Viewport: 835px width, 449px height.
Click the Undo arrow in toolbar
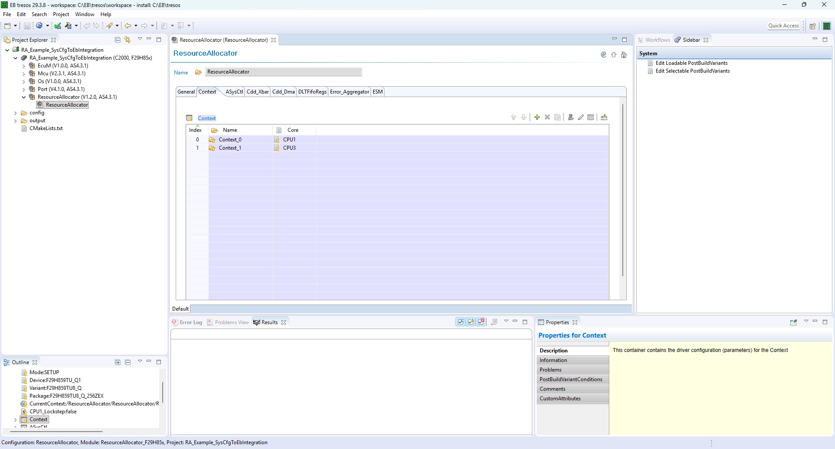pos(87,26)
